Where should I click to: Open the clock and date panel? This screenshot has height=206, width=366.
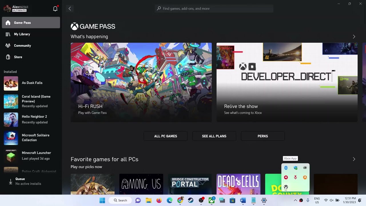tap(350, 200)
